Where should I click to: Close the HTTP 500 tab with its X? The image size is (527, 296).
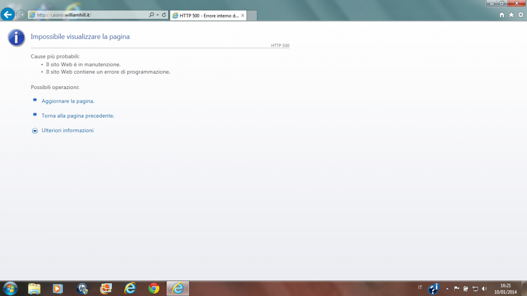[x=243, y=15]
